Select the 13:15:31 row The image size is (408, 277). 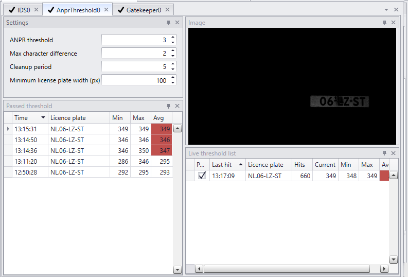[x=88, y=129]
